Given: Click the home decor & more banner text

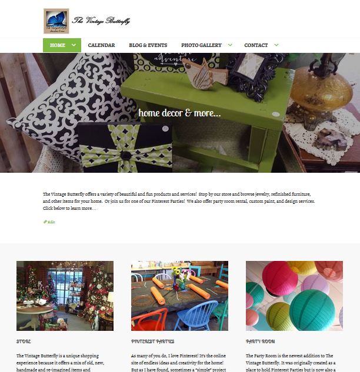Looking at the screenshot, I should coord(179,113).
